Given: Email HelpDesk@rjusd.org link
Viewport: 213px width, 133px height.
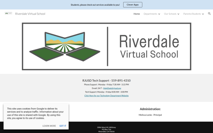Looking at the screenshot, I should 112,88.
